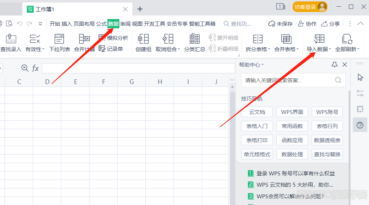Click the 单元格格式 topic button
The image size is (369, 205).
coord(257,154)
